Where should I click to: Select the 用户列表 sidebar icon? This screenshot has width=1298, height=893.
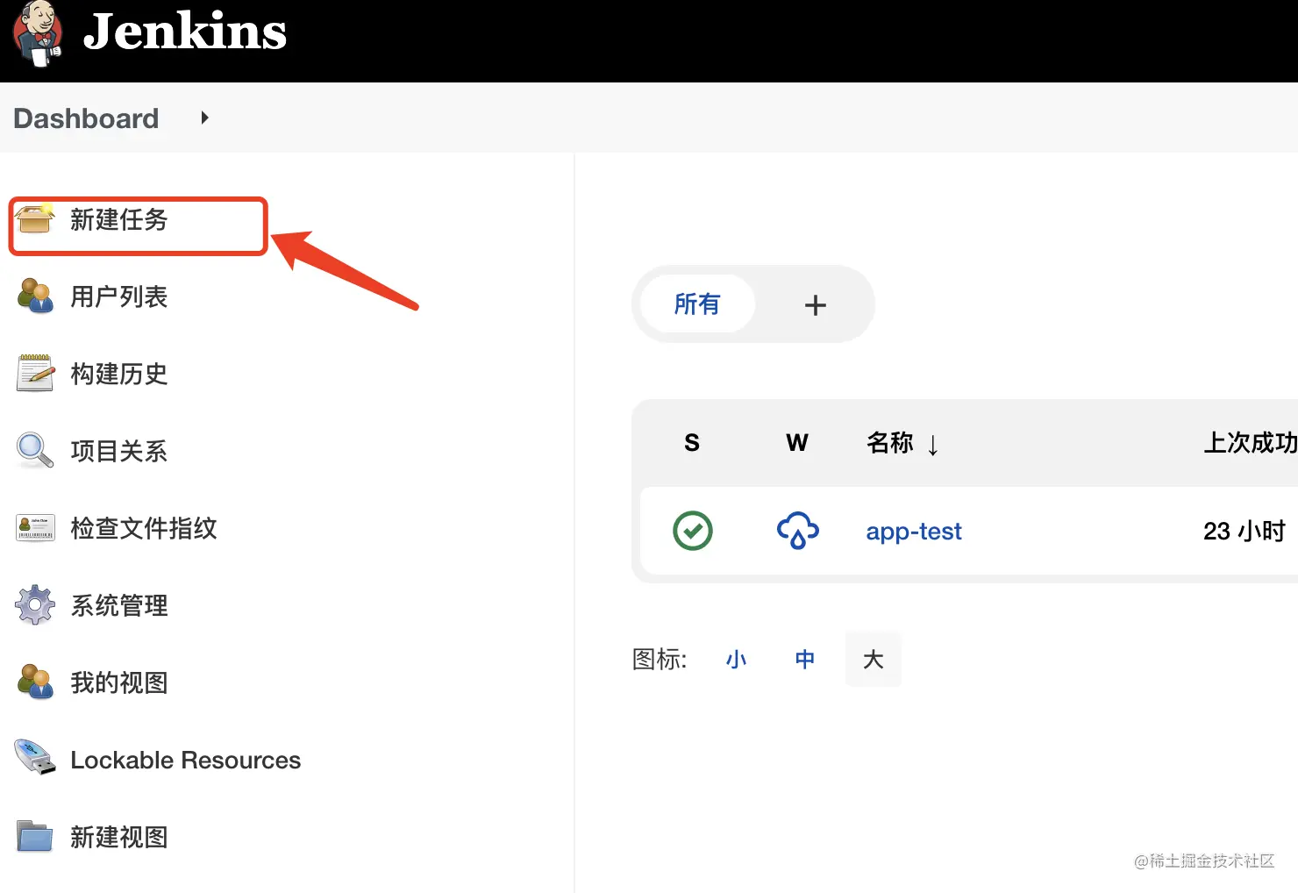click(35, 296)
